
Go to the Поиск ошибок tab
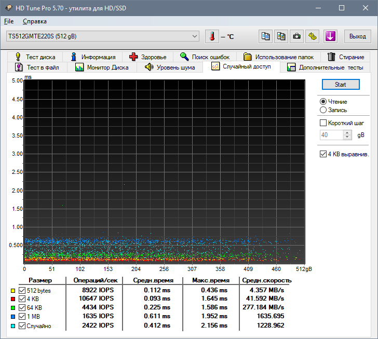point(205,57)
